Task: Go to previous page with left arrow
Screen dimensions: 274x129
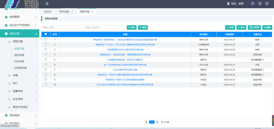Action: pyautogui.click(x=146, y=122)
